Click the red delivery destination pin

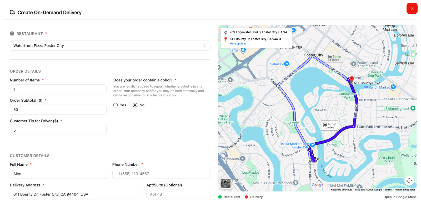(x=352, y=79)
